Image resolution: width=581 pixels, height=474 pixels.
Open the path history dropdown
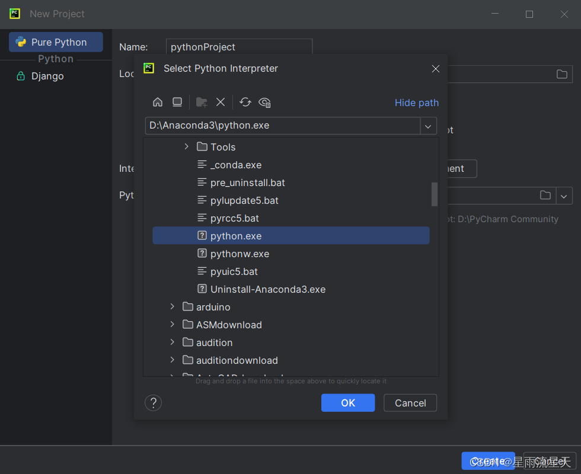(428, 126)
